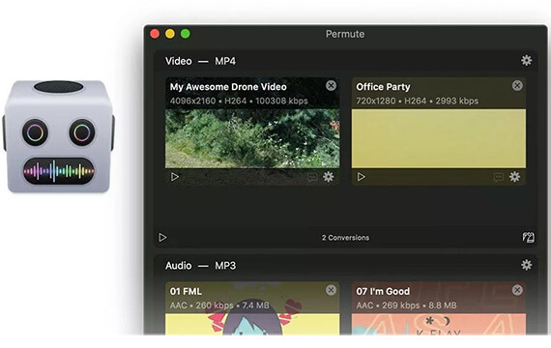The image size is (551, 348).
Task: Click the Permute robot app icon
Action: [x=59, y=136]
